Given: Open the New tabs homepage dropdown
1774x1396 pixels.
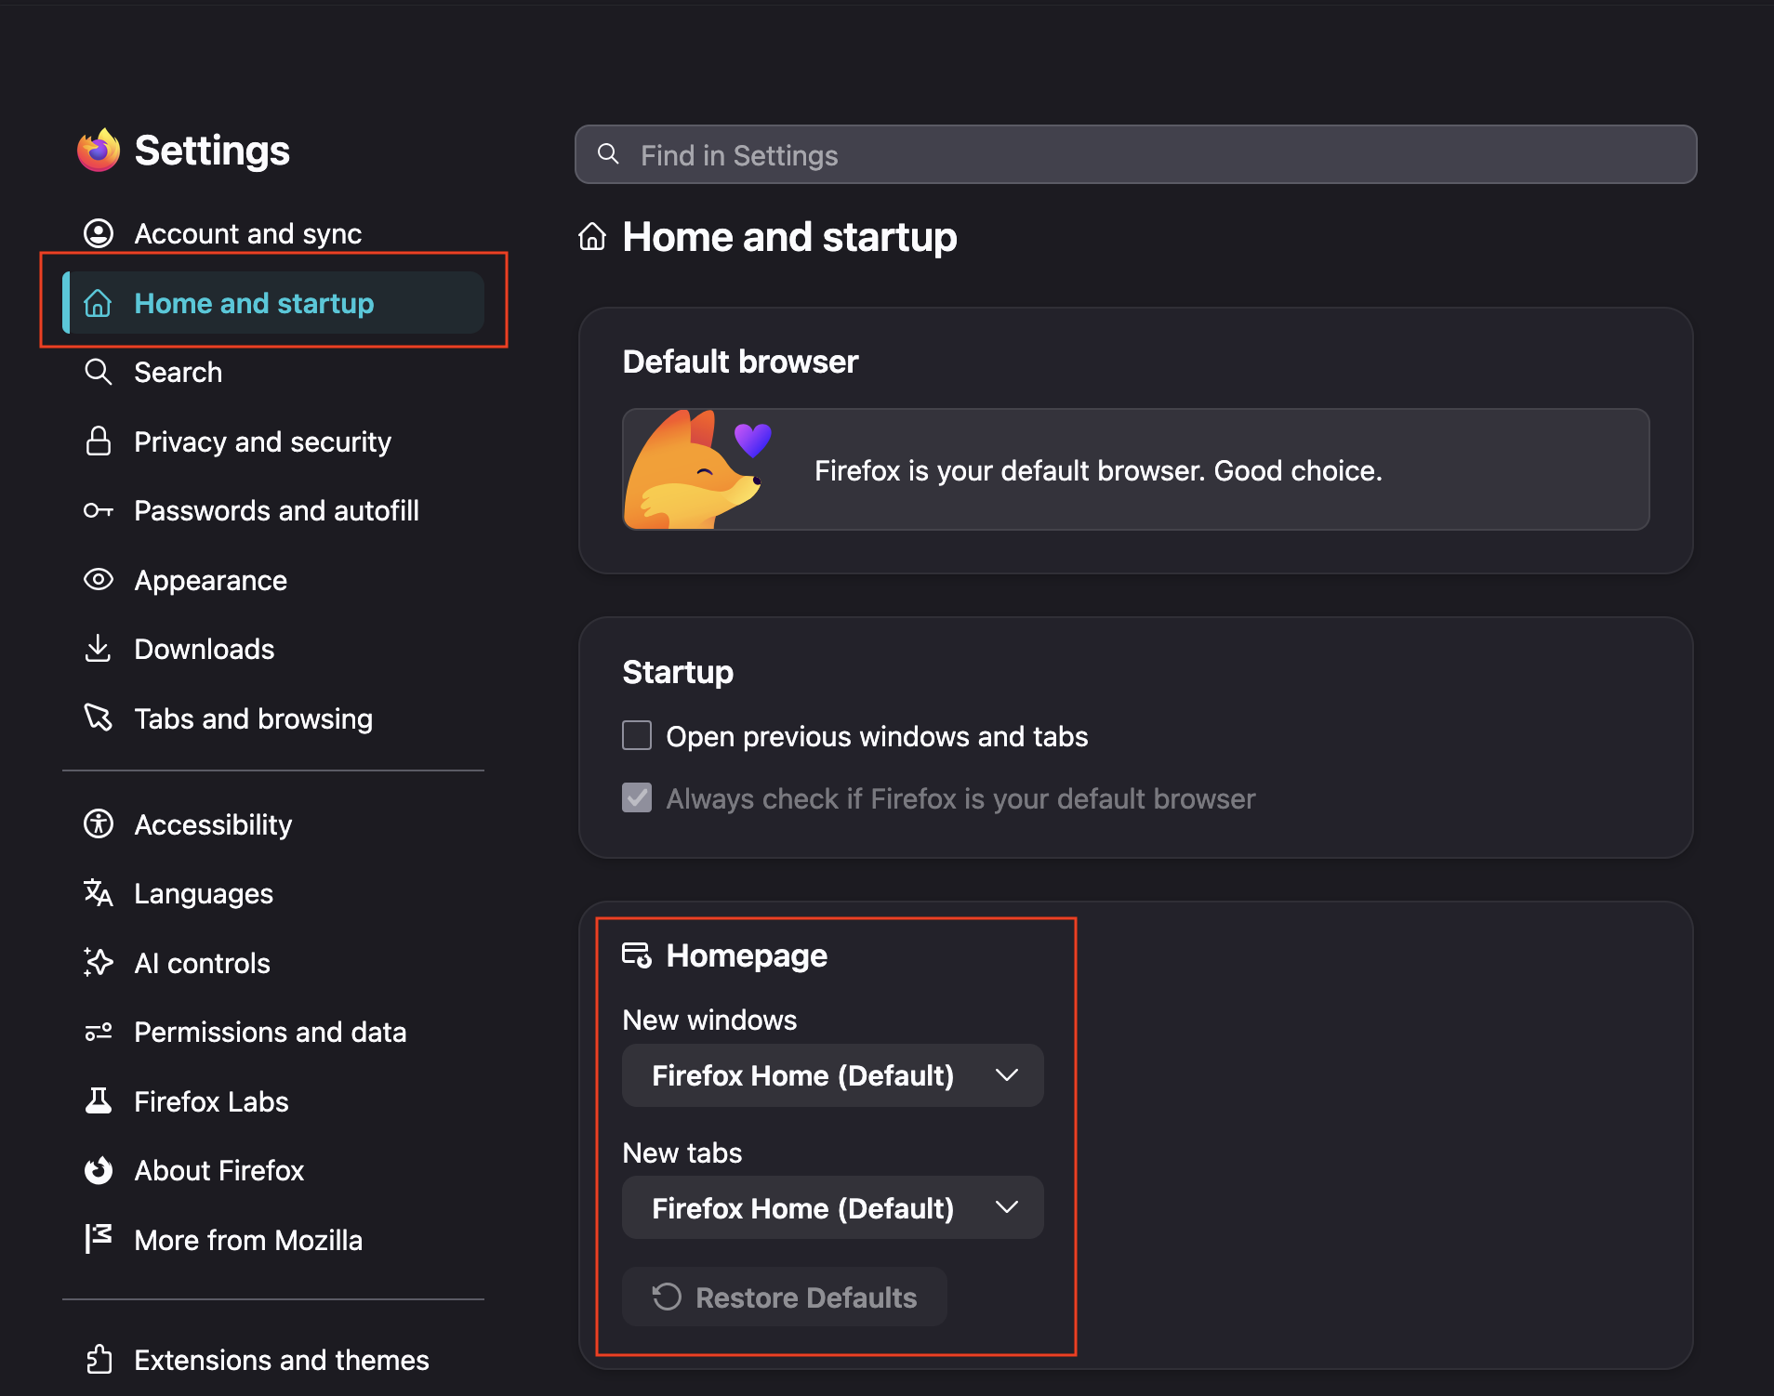Looking at the screenshot, I should coord(833,1207).
